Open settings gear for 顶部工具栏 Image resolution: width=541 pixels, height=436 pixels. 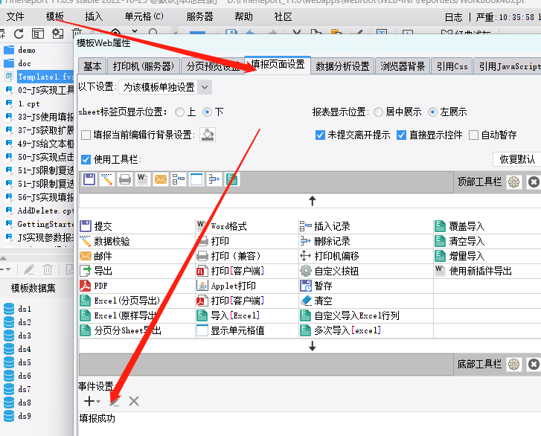point(513,182)
